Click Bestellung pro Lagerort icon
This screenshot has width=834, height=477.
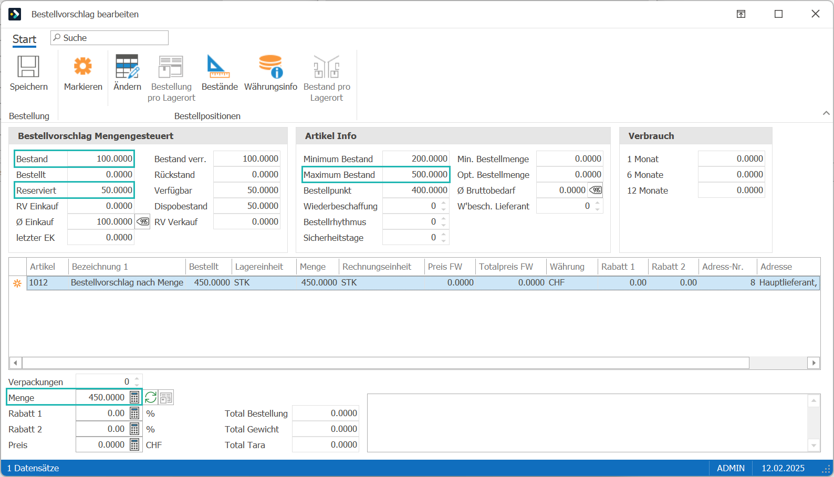click(x=171, y=67)
